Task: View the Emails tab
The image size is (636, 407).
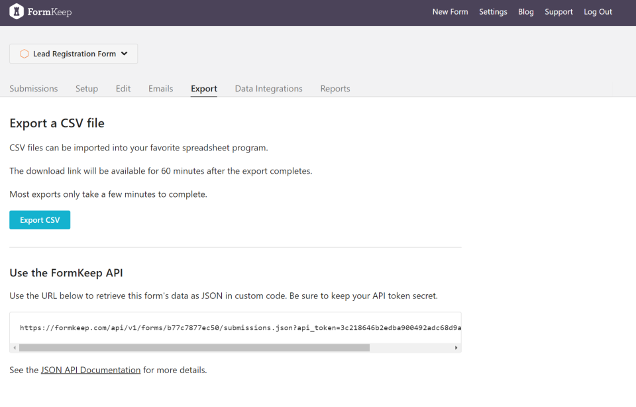Action: pos(161,89)
